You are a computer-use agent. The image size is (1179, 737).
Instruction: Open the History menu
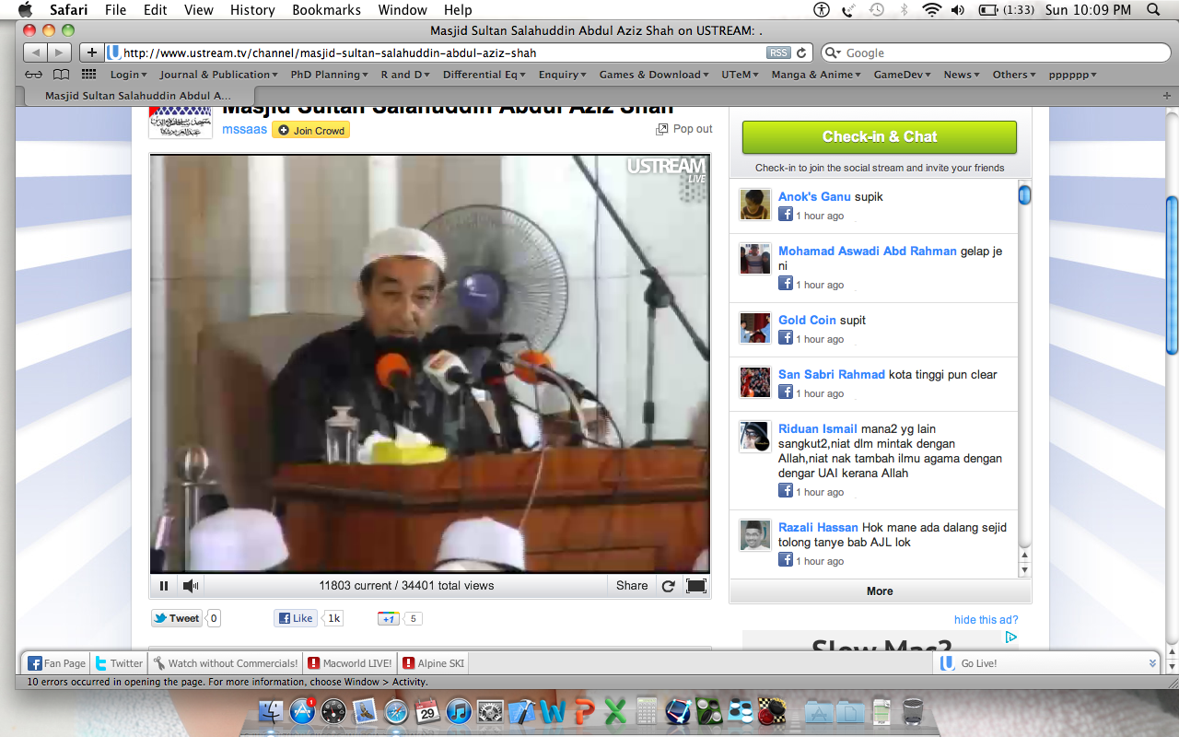(x=252, y=10)
